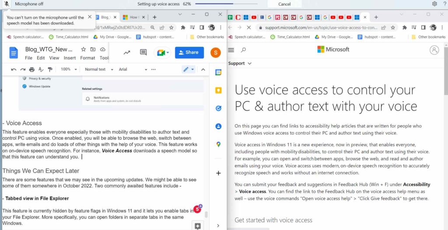Select the paint format tool

[x=50, y=69]
